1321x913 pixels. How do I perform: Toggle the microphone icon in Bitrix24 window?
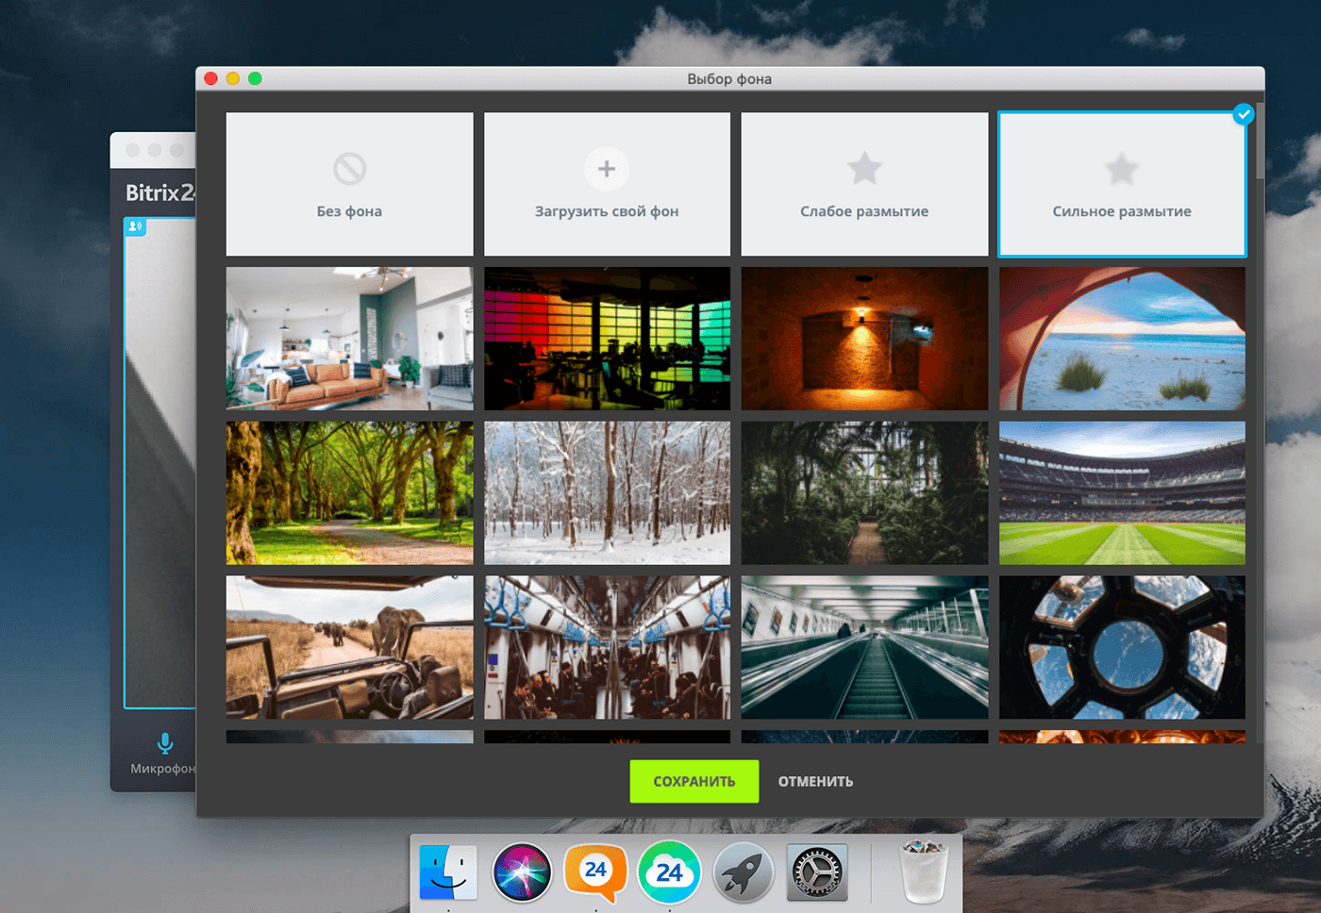pos(165,743)
